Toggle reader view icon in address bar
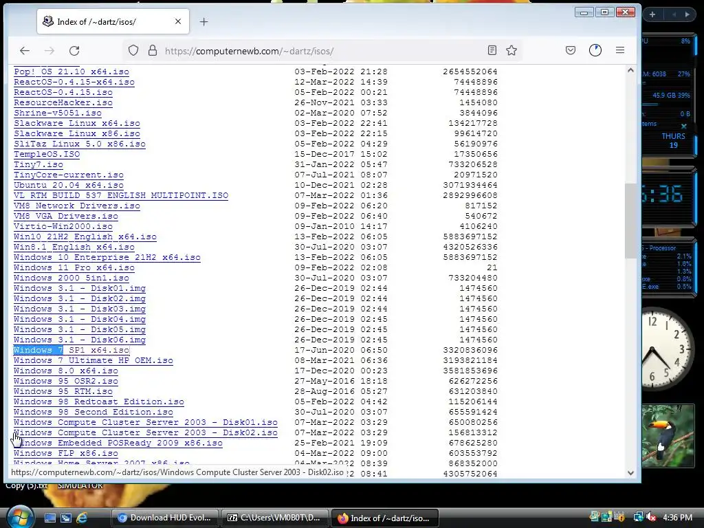 pos(492,50)
